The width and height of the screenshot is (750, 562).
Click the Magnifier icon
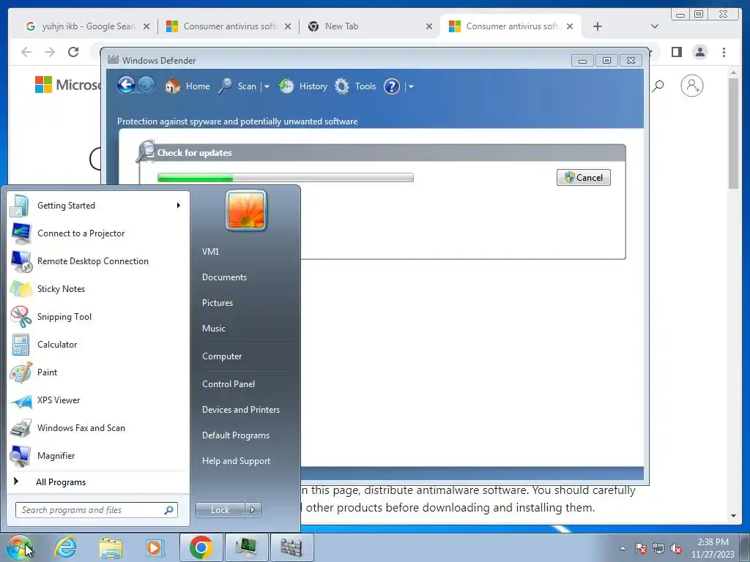point(21,456)
